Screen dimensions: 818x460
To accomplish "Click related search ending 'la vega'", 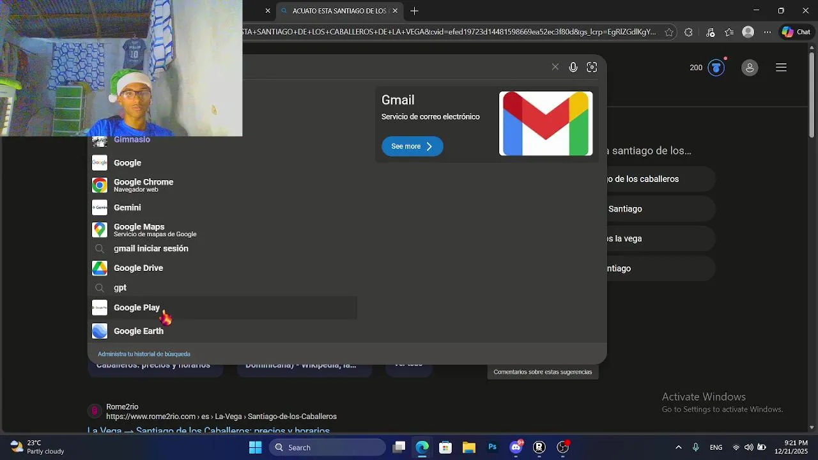I will click(x=661, y=238).
